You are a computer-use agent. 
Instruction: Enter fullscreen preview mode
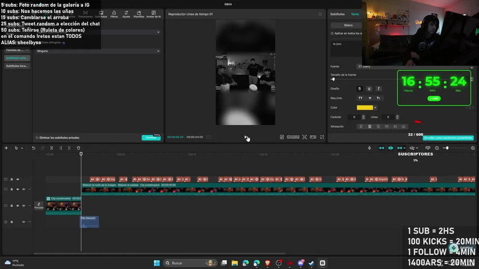pyautogui.click(x=322, y=137)
